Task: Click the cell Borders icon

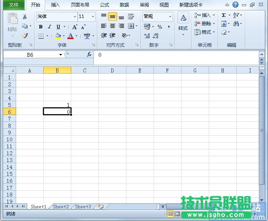Action: 41,36
